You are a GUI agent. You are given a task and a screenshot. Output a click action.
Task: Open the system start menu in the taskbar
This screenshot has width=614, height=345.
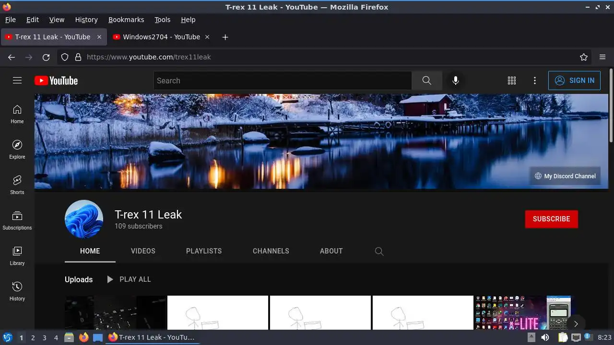coord(7,337)
